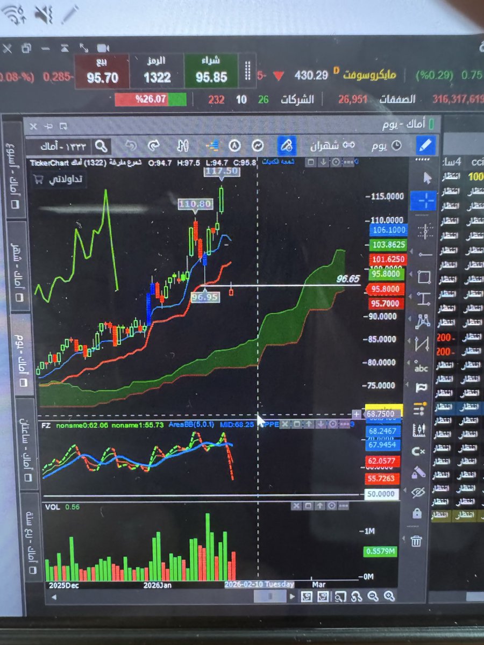Select the pitchfork pattern tool

[423, 321]
